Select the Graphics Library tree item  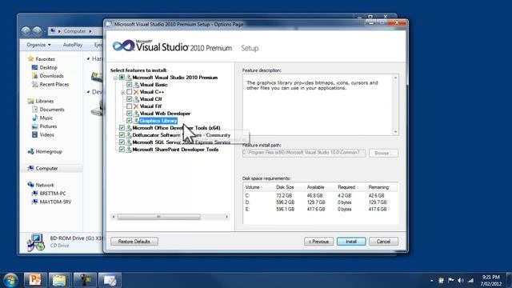point(158,121)
